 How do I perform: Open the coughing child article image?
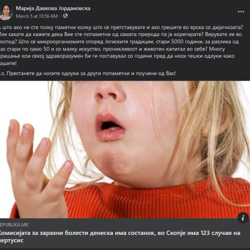tap(125, 149)
